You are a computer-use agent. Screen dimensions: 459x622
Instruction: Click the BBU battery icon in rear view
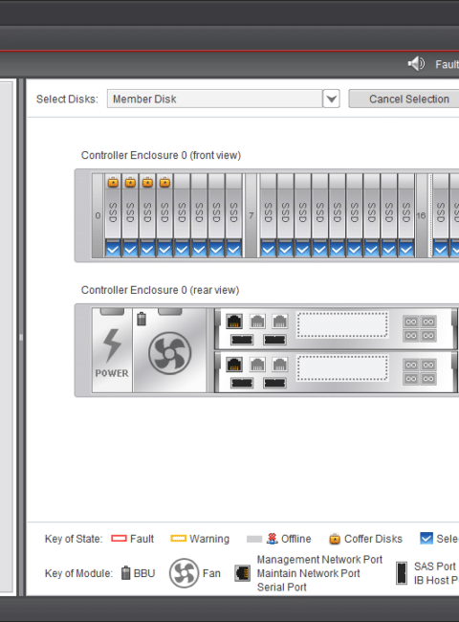142,319
